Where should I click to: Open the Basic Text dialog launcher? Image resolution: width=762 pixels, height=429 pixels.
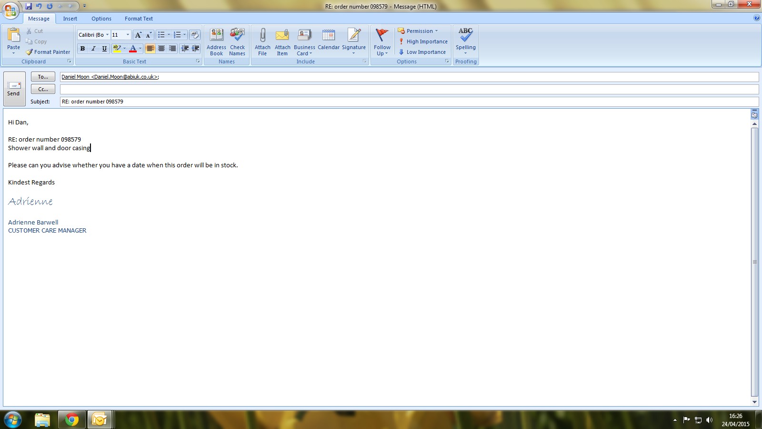tap(198, 61)
